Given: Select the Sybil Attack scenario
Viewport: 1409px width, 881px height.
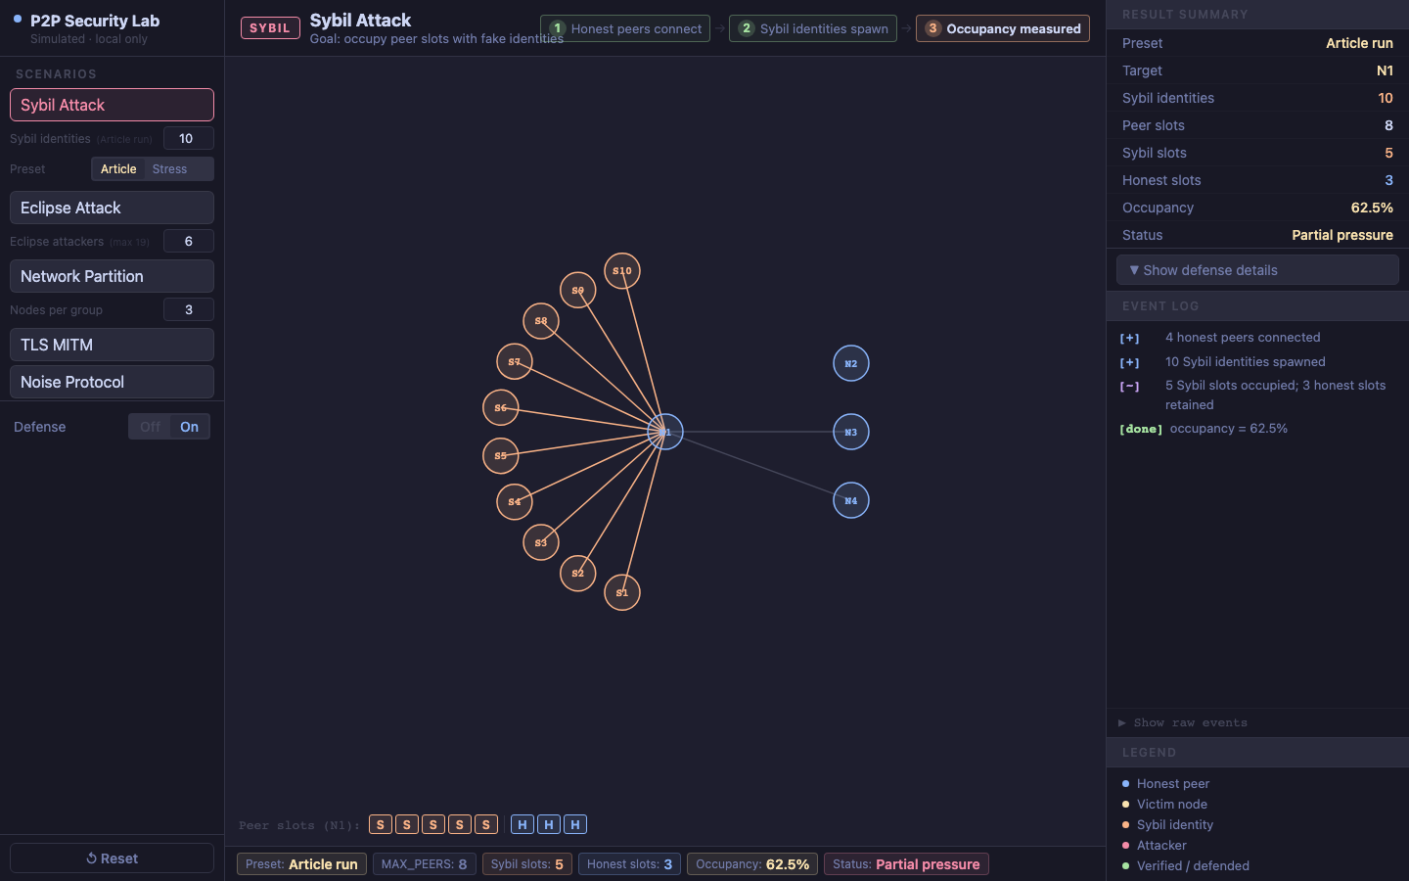Looking at the screenshot, I should [112, 105].
